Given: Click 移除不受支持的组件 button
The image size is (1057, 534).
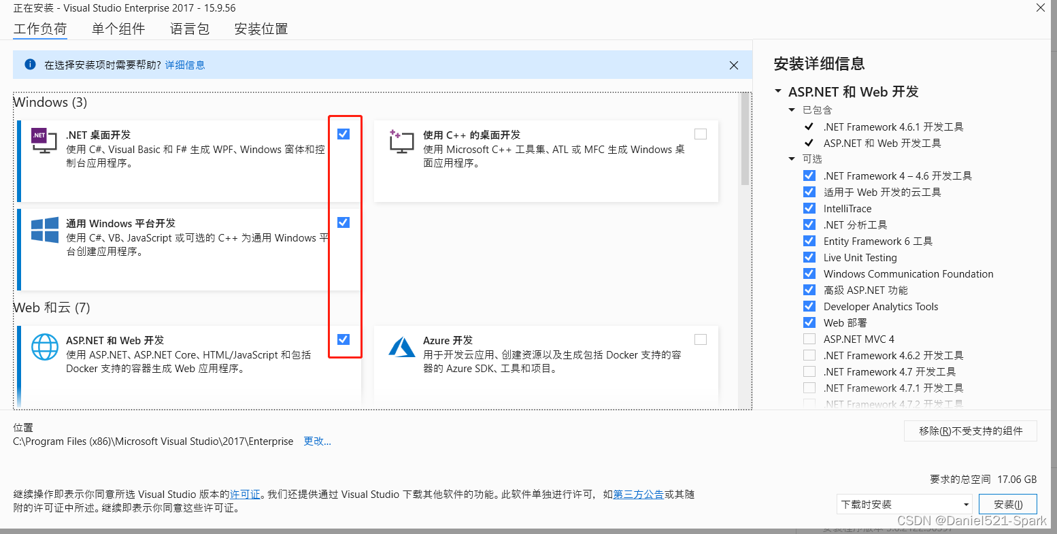Looking at the screenshot, I should coord(971,431).
